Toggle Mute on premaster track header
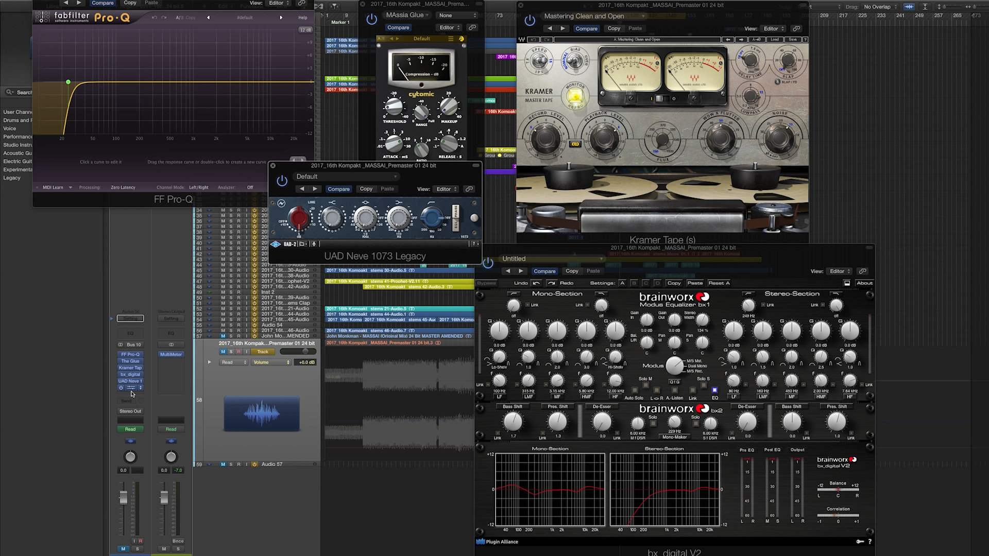 coord(223,352)
